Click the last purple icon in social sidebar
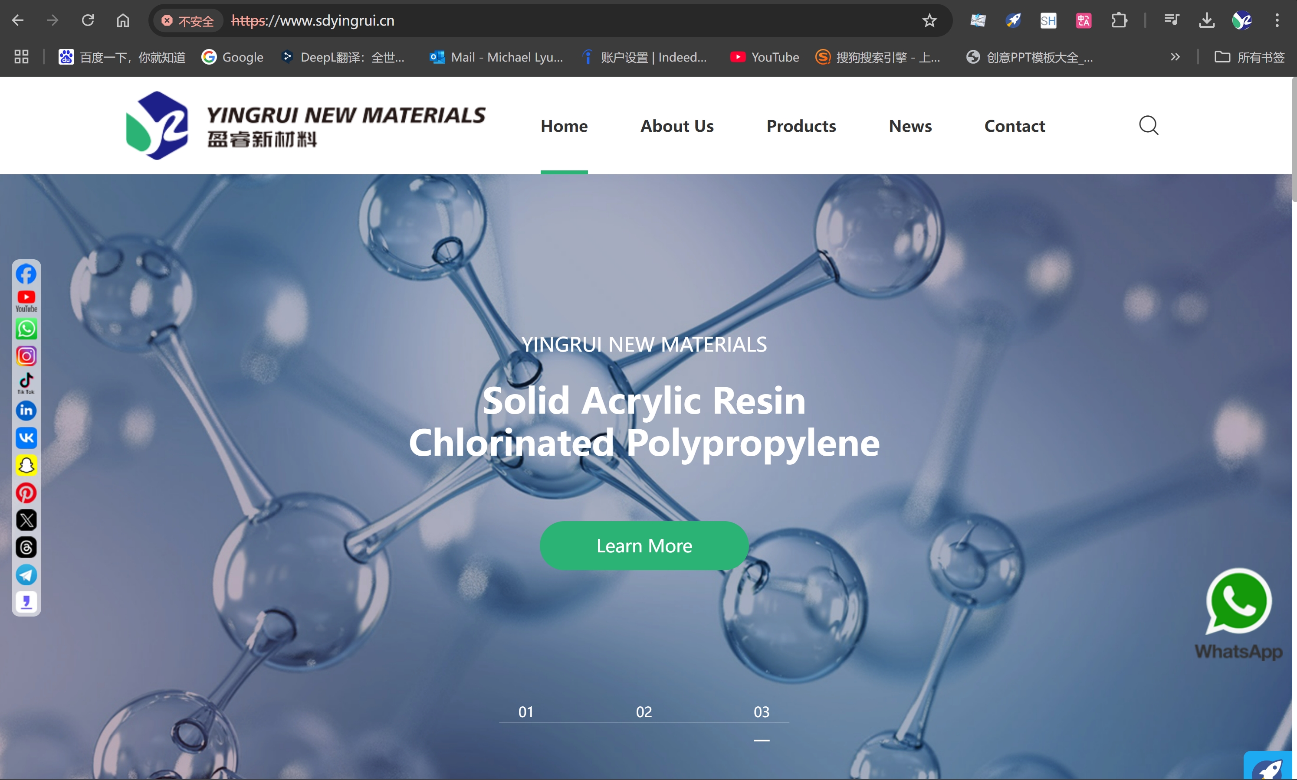Viewport: 1297px width, 780px height. [x=26, y=602]
